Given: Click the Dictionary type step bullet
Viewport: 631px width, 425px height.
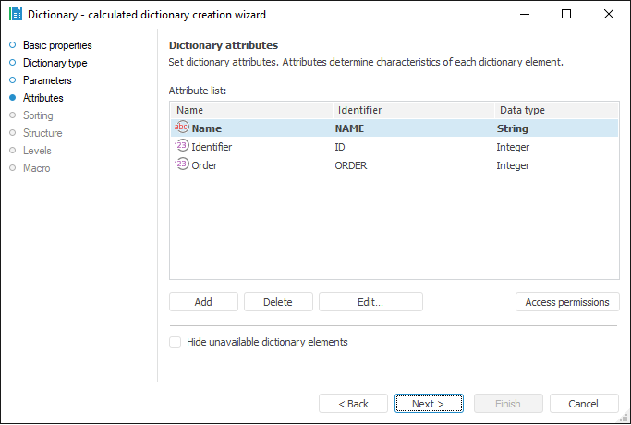Looking at the screenshot, I should tap(13, 63).
